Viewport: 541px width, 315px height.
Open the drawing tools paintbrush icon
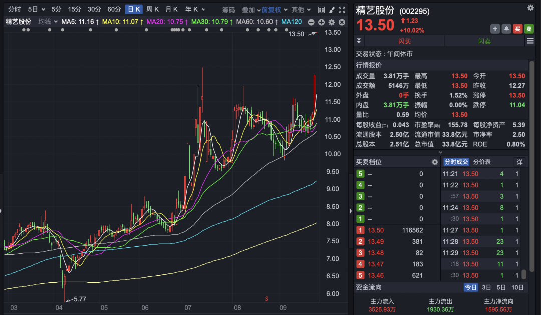point(332,9)
